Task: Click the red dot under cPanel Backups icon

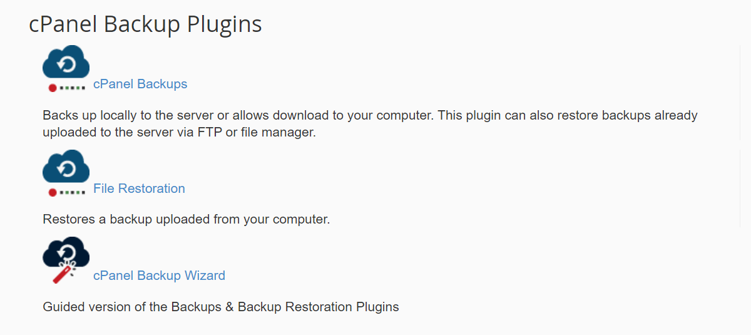Action: tap(53, 88)
